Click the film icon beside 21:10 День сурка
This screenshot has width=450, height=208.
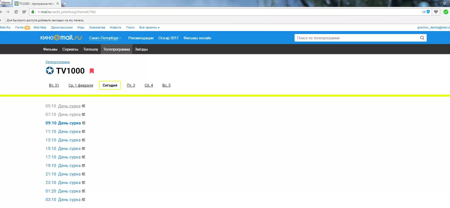click(x=83, y=174)
